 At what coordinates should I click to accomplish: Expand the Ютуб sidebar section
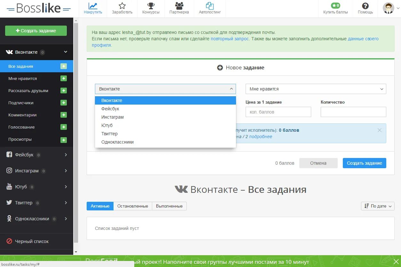coord(36,187)
